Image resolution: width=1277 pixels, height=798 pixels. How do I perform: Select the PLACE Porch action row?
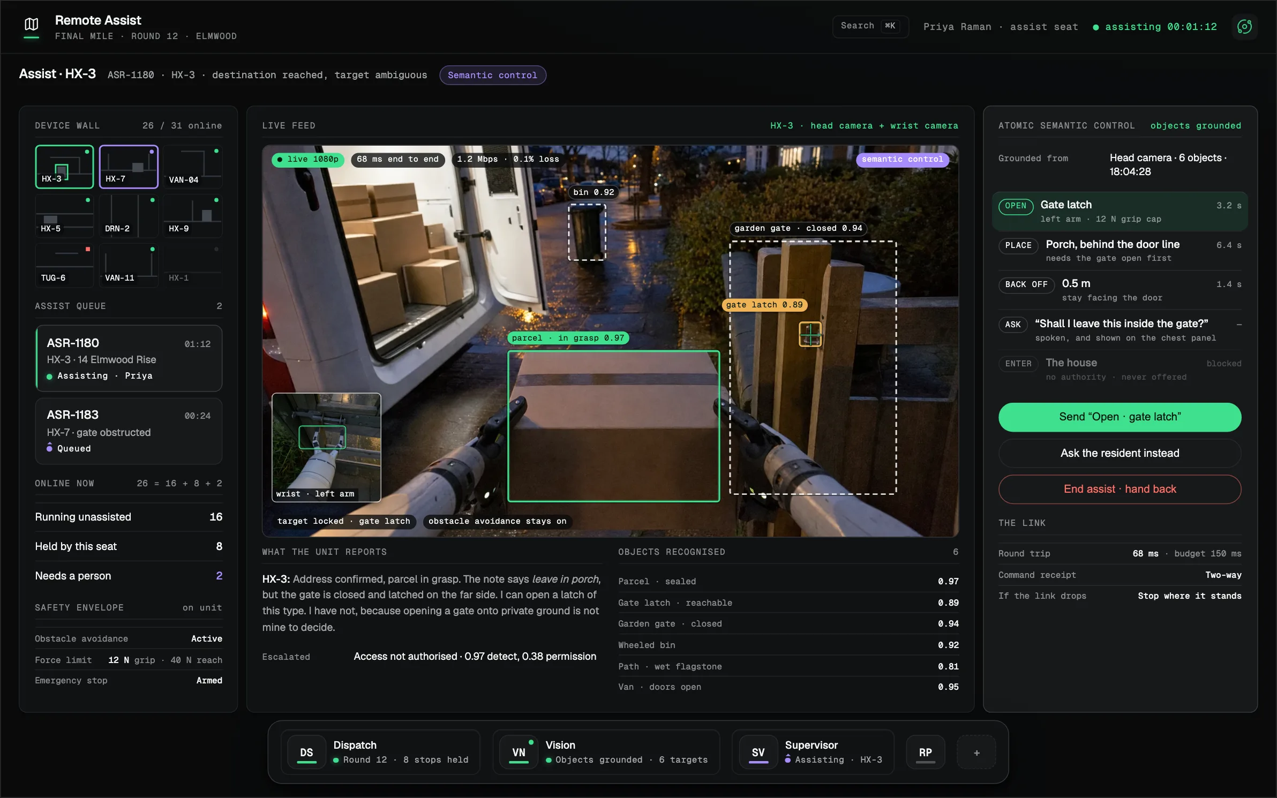click(x=1120, y=251)
